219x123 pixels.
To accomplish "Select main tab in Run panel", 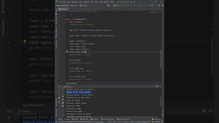I will point(67,86).
